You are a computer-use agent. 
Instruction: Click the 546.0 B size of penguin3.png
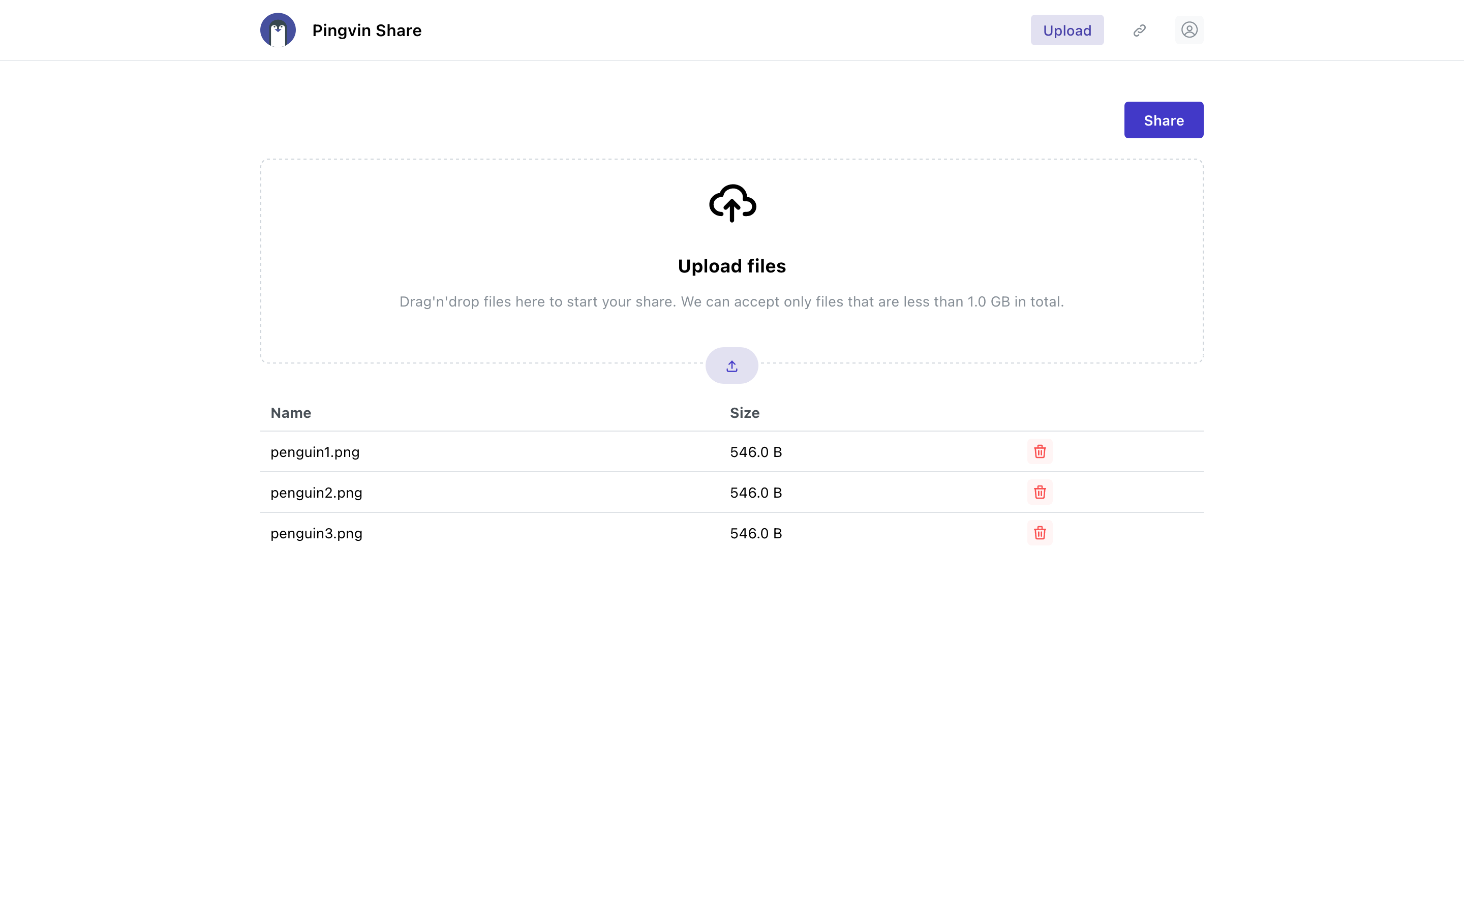click(755, 533)
